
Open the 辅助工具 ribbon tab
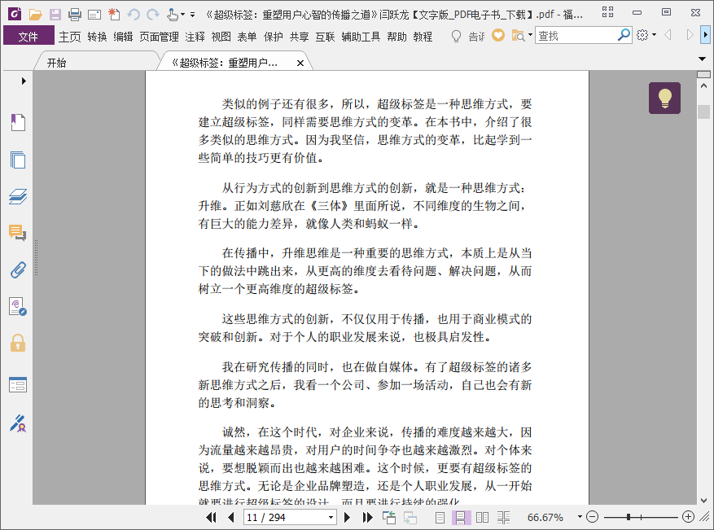361,37
